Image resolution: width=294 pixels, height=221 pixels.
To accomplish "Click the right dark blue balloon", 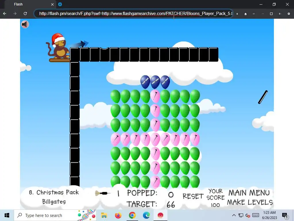I will [x=165, y=82].
